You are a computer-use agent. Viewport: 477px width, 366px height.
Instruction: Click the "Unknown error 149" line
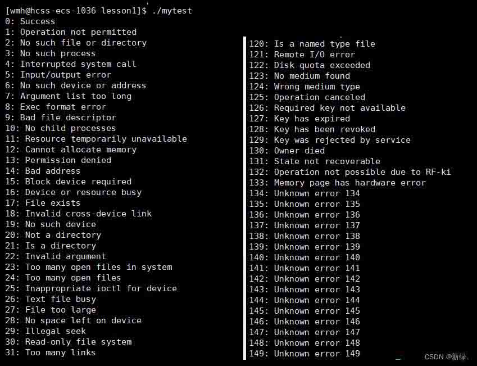coord(305,354)
